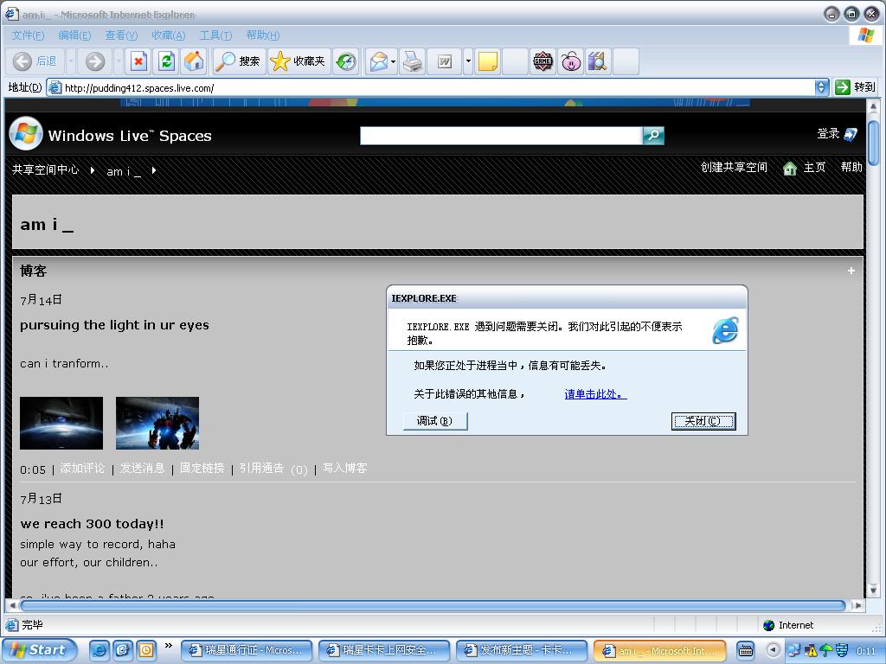Viewport: 886px width, 664px height.
Task: Click the address bar URL field
Action: click(431, 87)
